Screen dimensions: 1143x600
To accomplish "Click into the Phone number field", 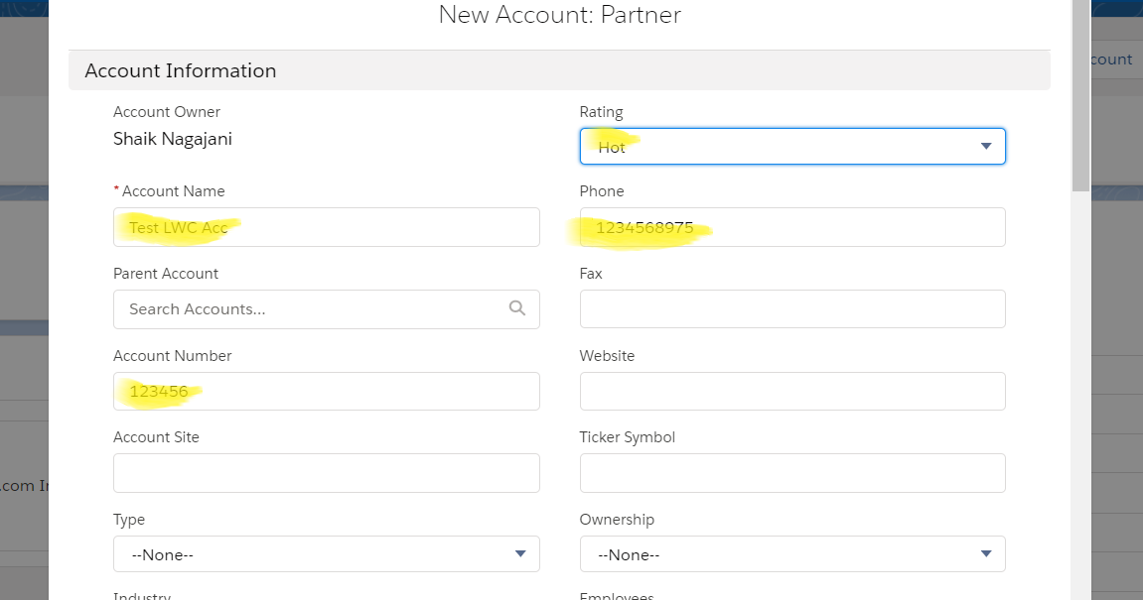I will click(x=791, y=227).
